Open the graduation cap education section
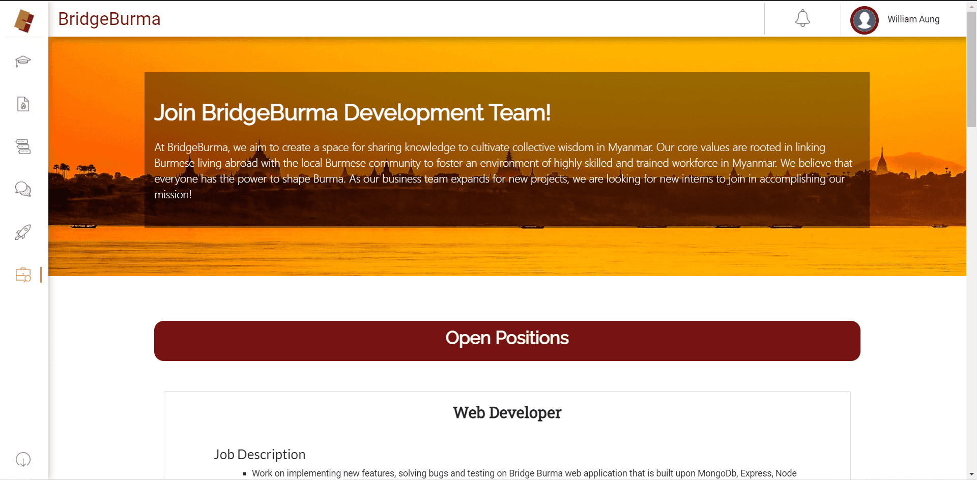 tap(23, 62)
